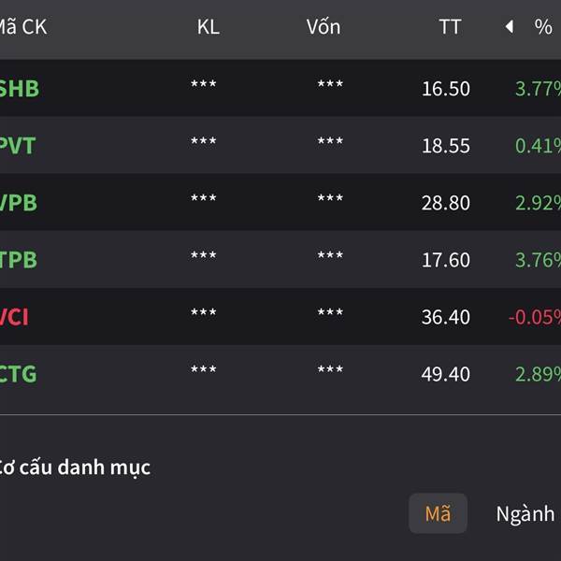This screenshot has height=561, width=561.
Task: Click the TT column header
Action: pyautogui.click(x=450, y=27)
